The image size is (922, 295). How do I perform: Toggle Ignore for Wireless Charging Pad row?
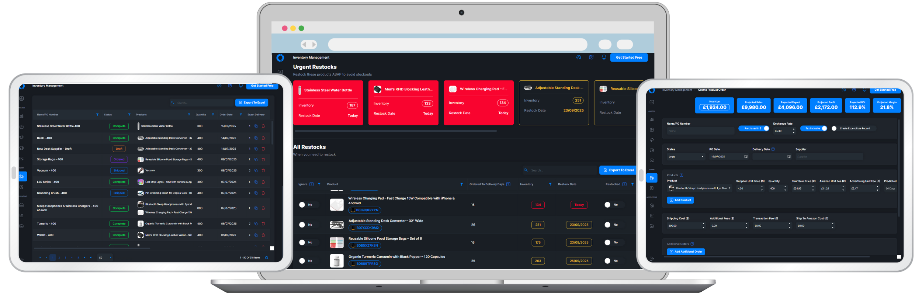point(302,205)
